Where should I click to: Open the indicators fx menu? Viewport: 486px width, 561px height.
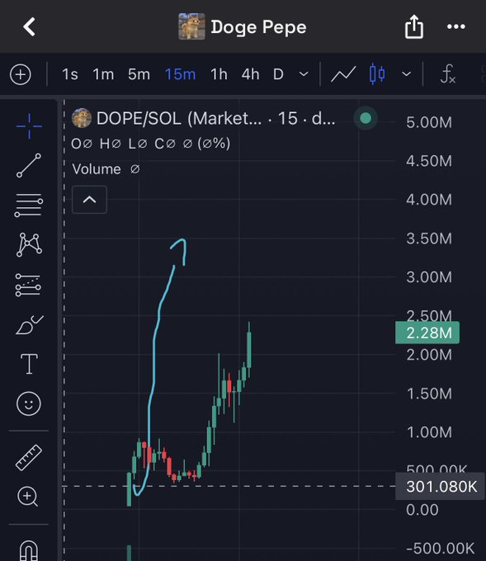pos(447,74)
